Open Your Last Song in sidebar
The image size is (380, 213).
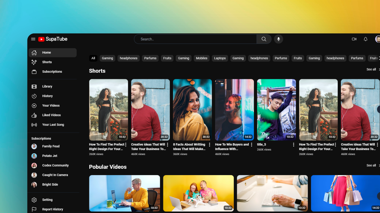pyautogui.click(x=53, y=125)
